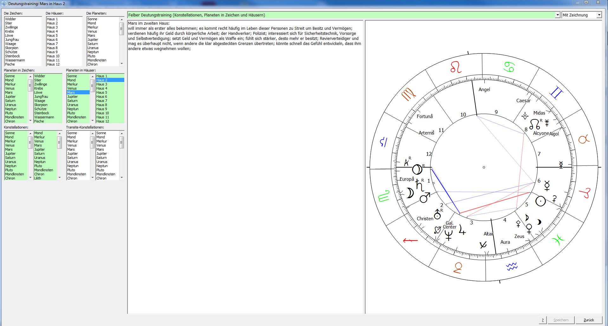Image resolution: width=608 pixels, height=326 pixels.
Task: Click the Venus symbol near Zeus label
Action: pos(529,229)
